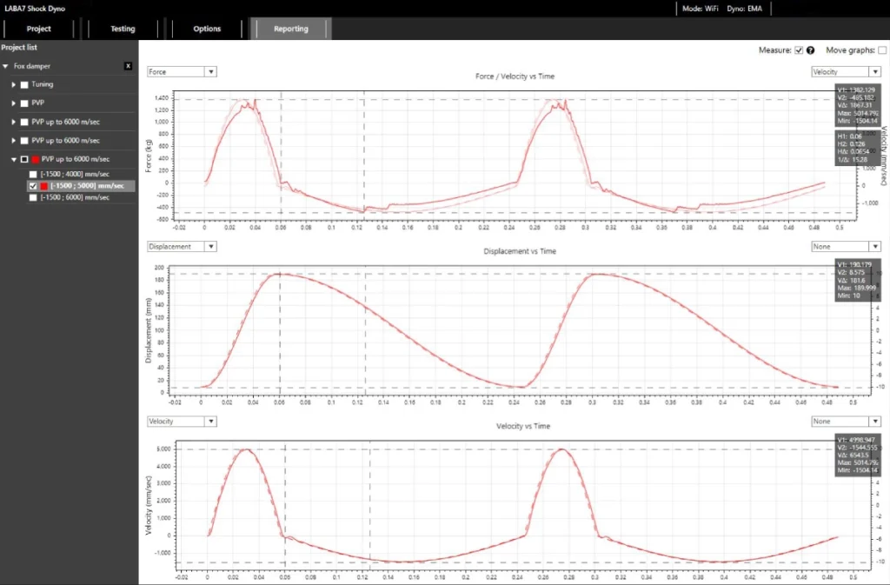890x585 pixels.
Task: Click the Force graph V1/V2 measurement readout
Action: (856, 105)
